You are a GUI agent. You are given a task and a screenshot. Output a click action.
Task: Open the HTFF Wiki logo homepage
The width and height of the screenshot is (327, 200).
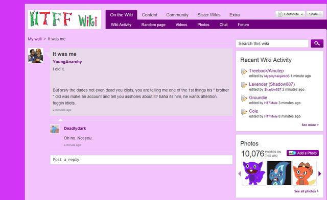click(65, 19)
